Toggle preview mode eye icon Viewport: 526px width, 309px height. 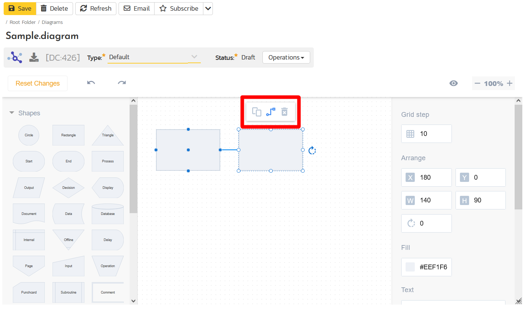click(x=454, y=83)
